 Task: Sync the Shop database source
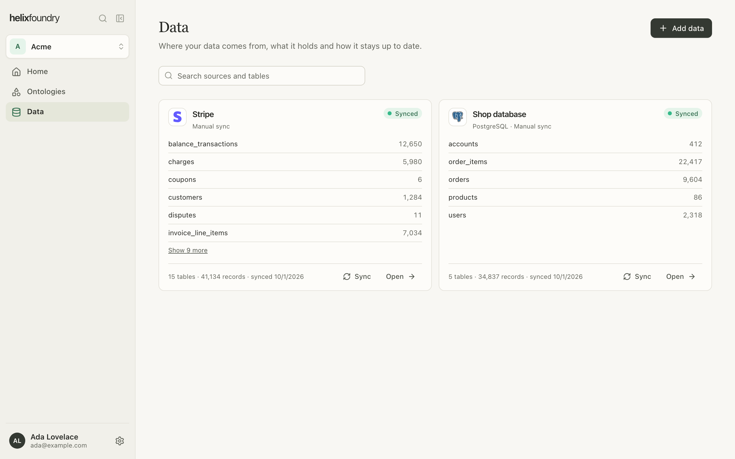click(637, 277)
